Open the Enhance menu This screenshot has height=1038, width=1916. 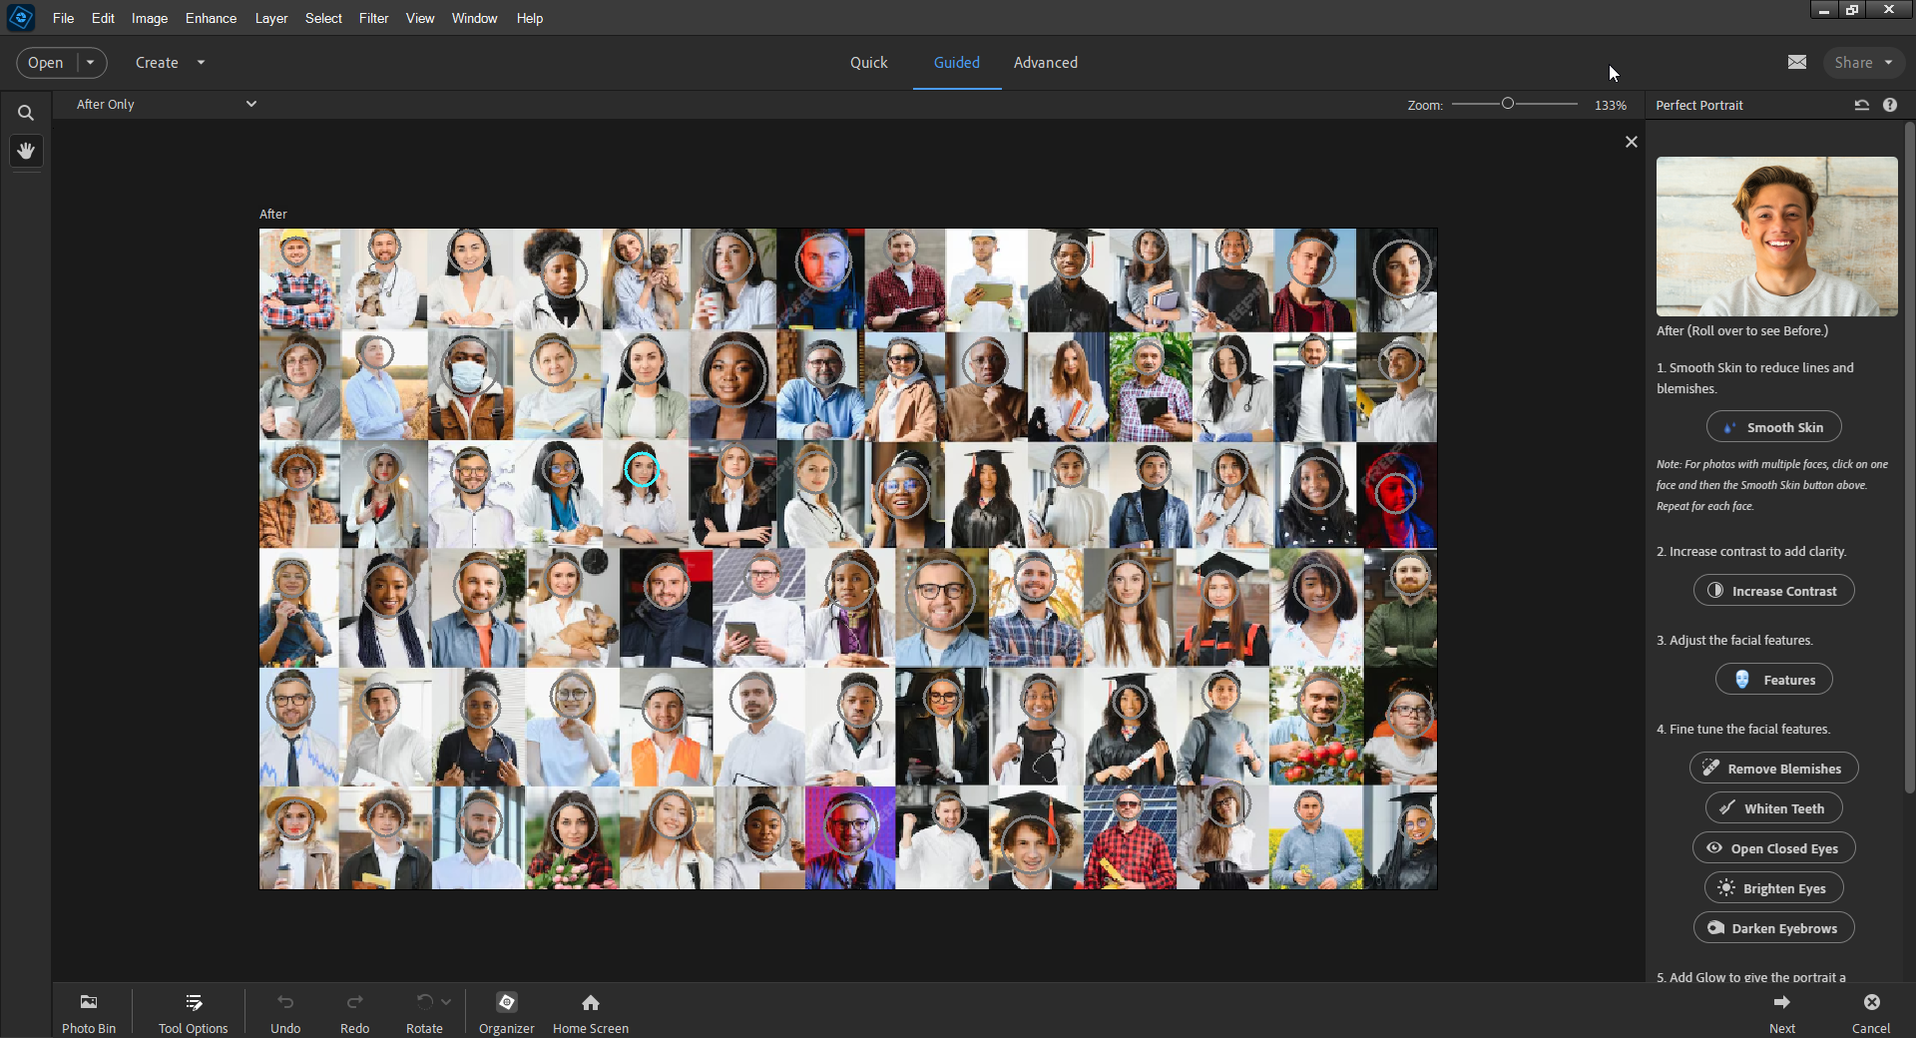point(210,18)
